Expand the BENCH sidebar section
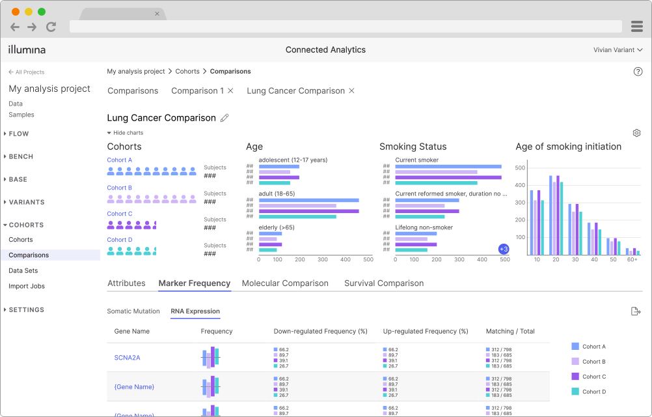Screen dimensions: 652x417 click(x=19, y=156)
